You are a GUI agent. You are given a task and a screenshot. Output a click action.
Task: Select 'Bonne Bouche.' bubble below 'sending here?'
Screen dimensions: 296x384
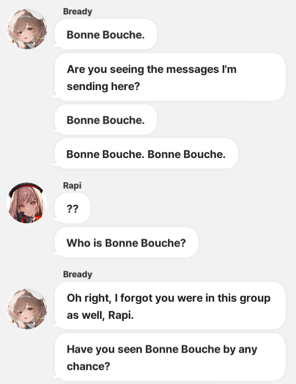pyautogui.click(x=105, y=119)
